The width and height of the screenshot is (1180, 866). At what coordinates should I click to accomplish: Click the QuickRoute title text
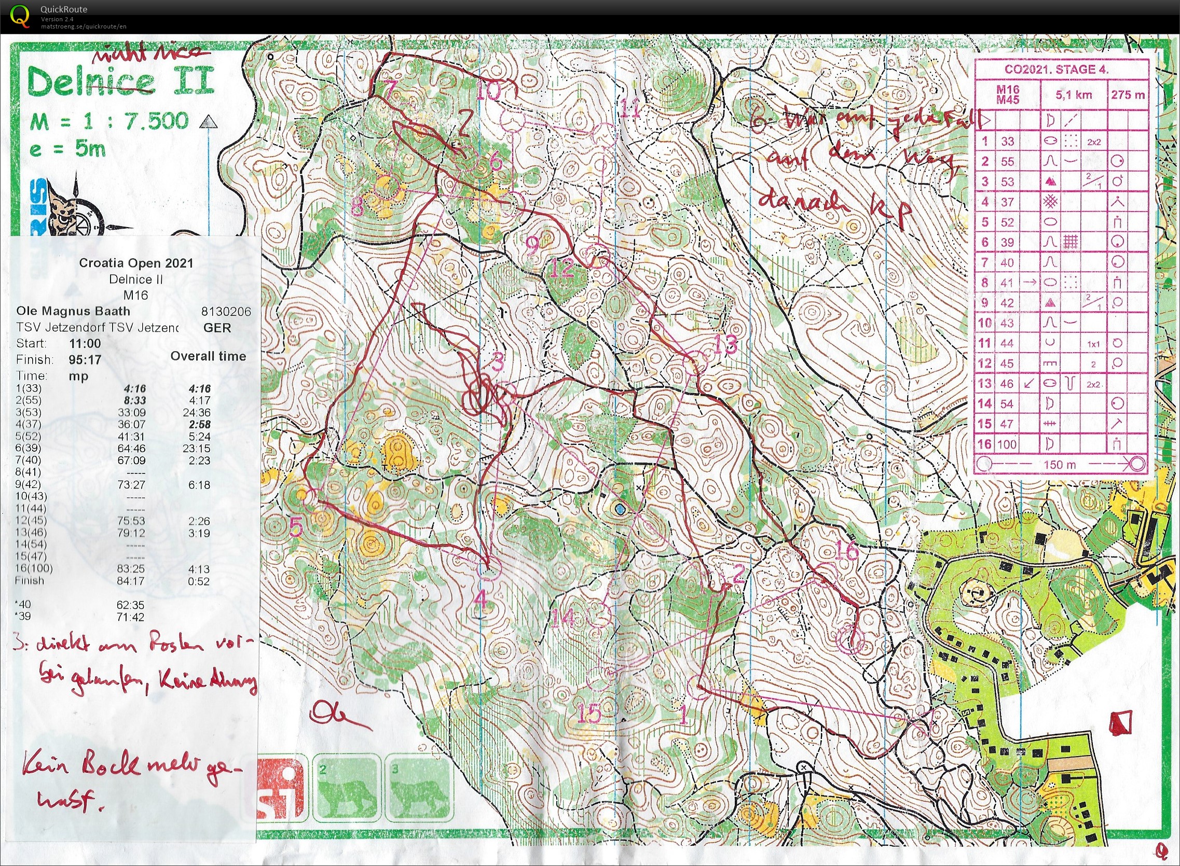(64, 9)
